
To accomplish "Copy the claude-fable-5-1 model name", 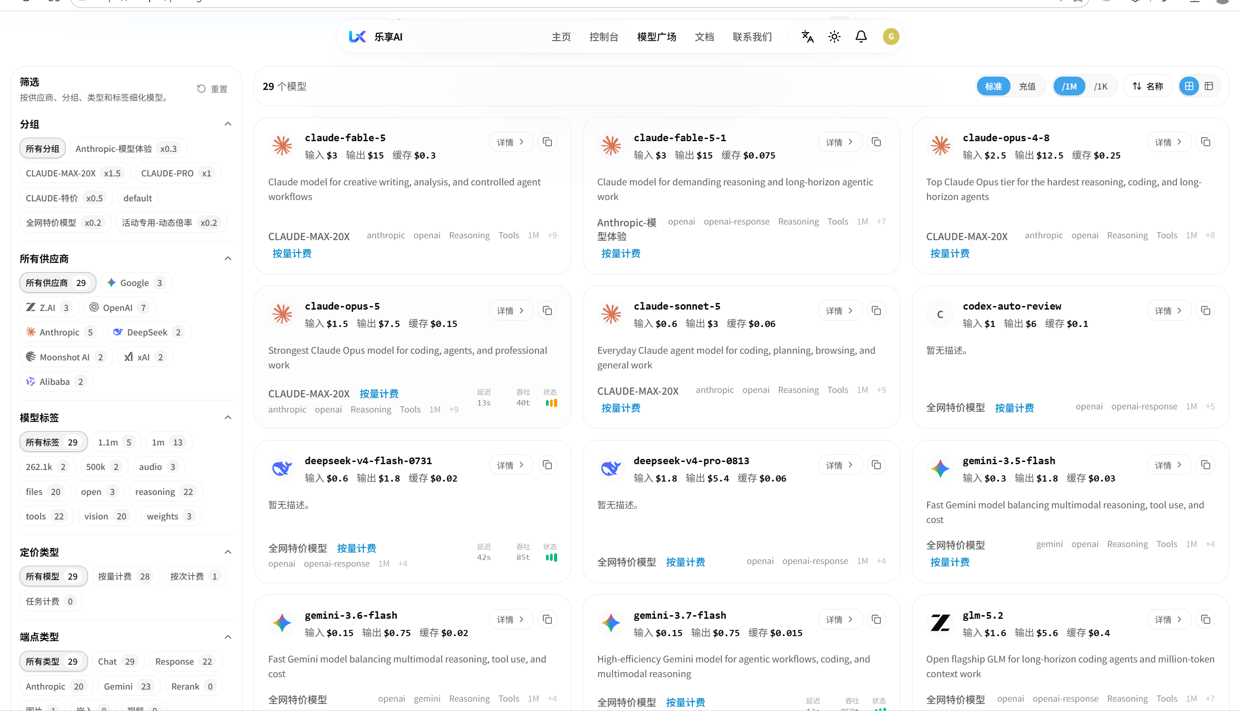I will click(876, 142).
